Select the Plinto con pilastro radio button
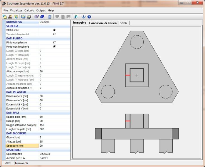Screen dimensions: 205x167 tap(54, 43)
